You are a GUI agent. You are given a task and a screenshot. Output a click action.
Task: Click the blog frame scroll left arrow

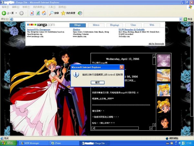[x=93, y=128]
